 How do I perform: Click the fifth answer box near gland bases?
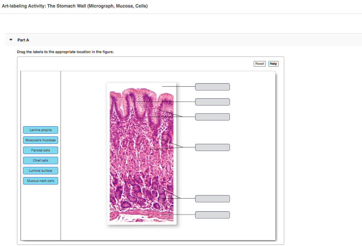(x=213, y=199)
